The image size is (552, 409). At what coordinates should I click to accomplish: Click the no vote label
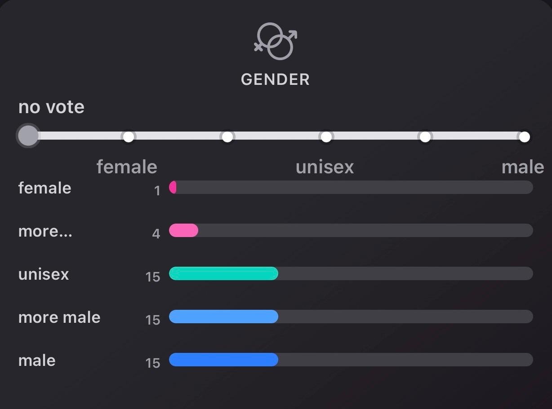pos(51,107)
